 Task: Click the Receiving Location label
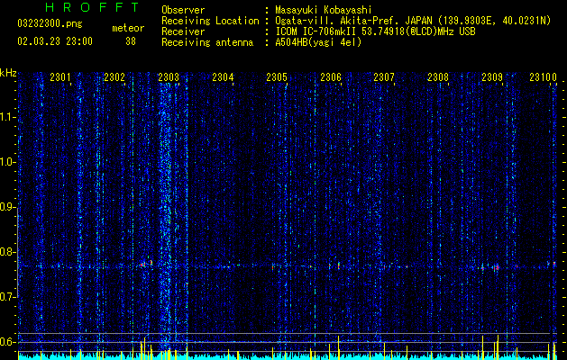point(210,21)
